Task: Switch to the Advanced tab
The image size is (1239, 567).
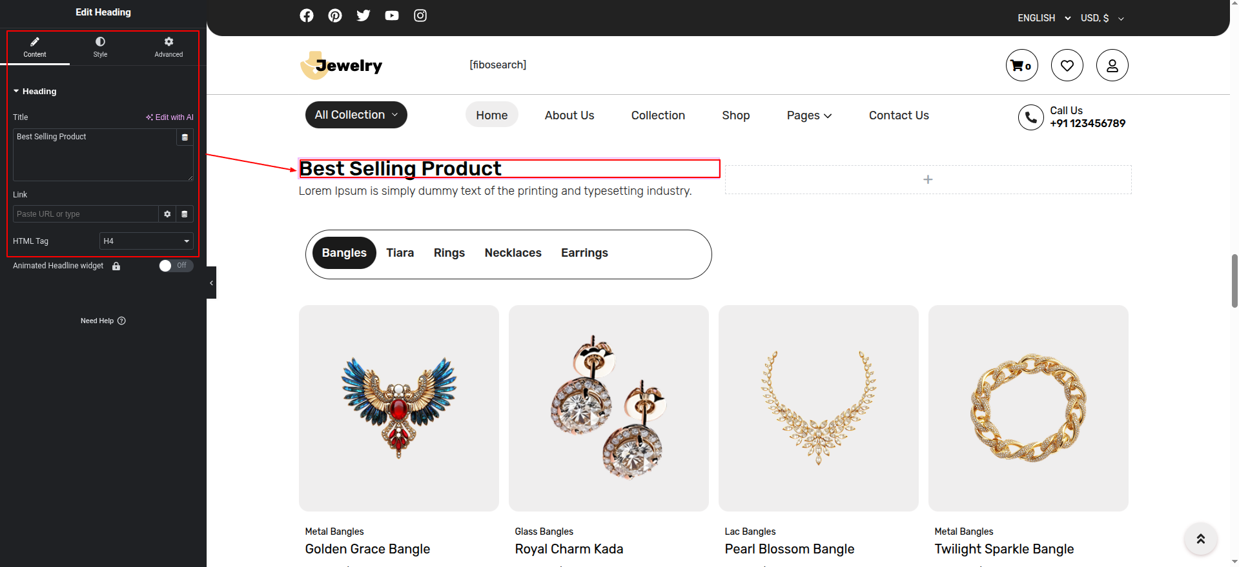Action: (x=169, y=47)
